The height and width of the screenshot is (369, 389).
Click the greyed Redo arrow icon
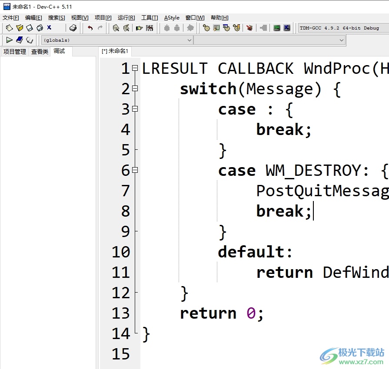(100, 28)
